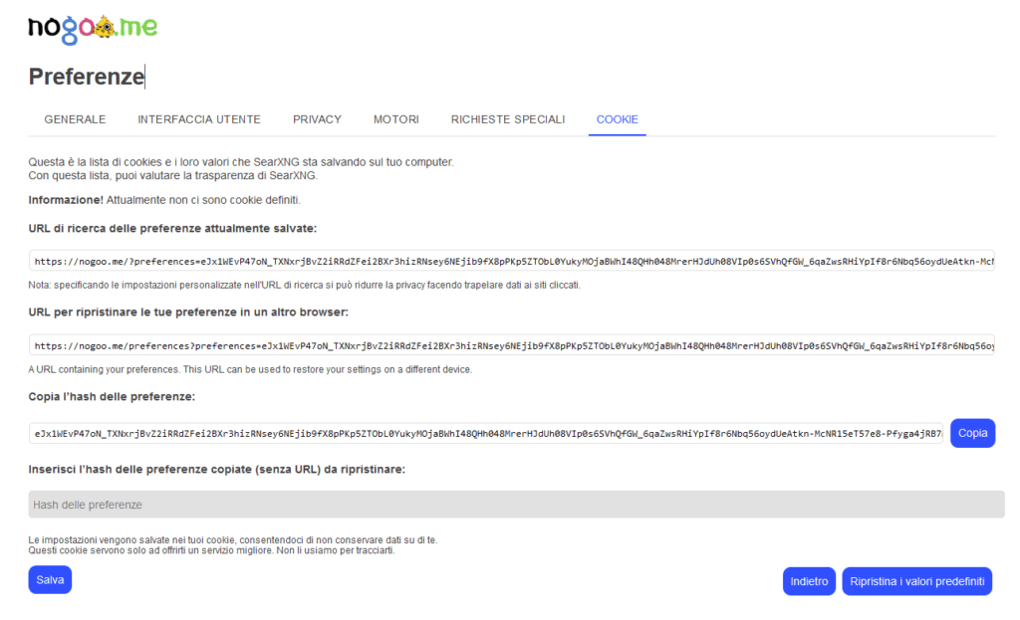The height and width of the screenshot is (620, 1020).
Task: Open the Generale tab
Action: pos(75,119)
